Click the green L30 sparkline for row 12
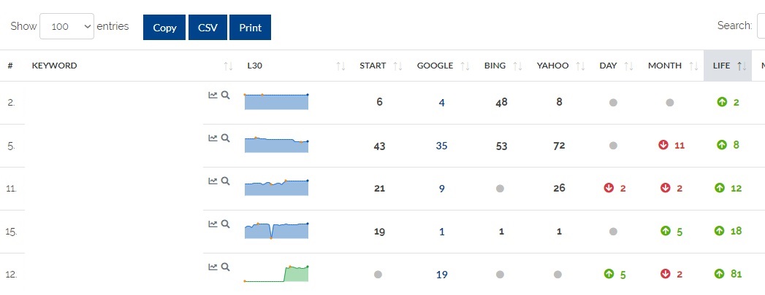 (277, 273)
